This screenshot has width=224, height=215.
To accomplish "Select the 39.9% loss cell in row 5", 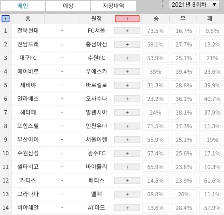I will 212,85.
